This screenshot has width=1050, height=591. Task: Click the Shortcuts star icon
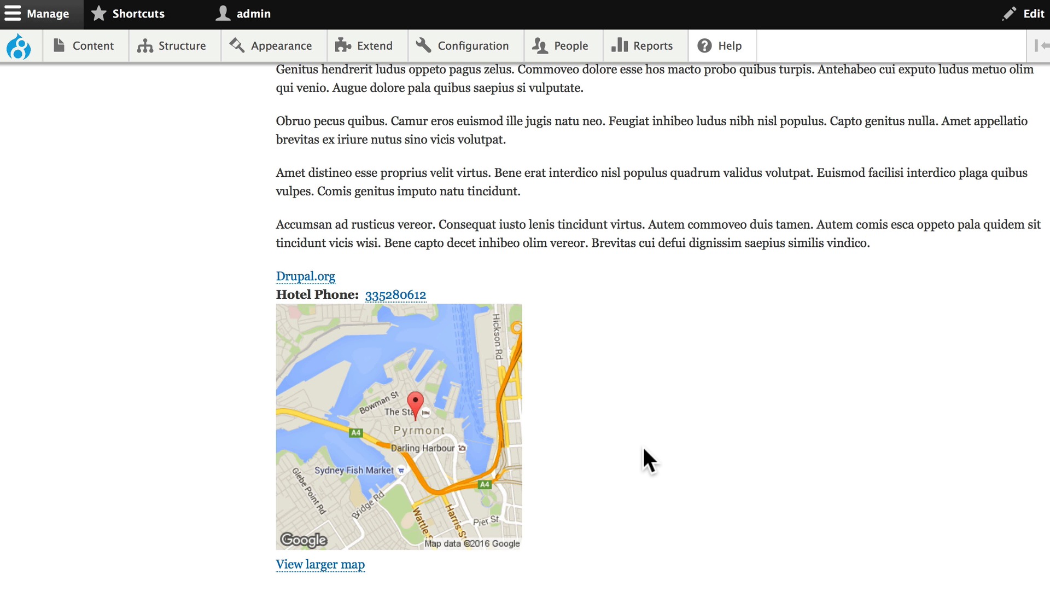(x=98, y=13)
